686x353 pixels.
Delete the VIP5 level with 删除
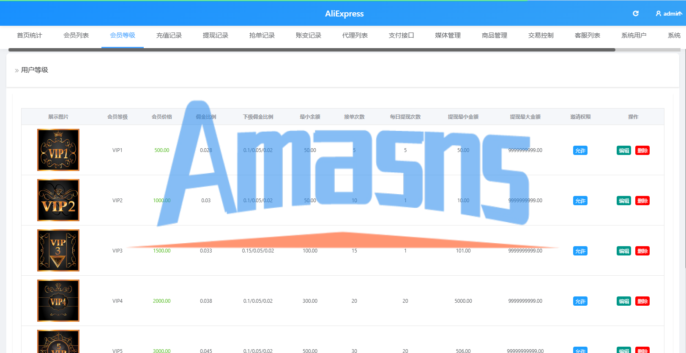click(642, 350)
